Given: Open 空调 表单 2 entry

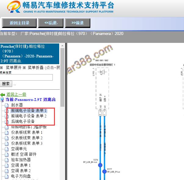Looking at the screenshot, I should tap(21, 171).
